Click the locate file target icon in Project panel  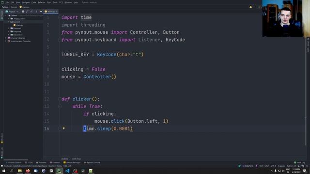point(23,12)
